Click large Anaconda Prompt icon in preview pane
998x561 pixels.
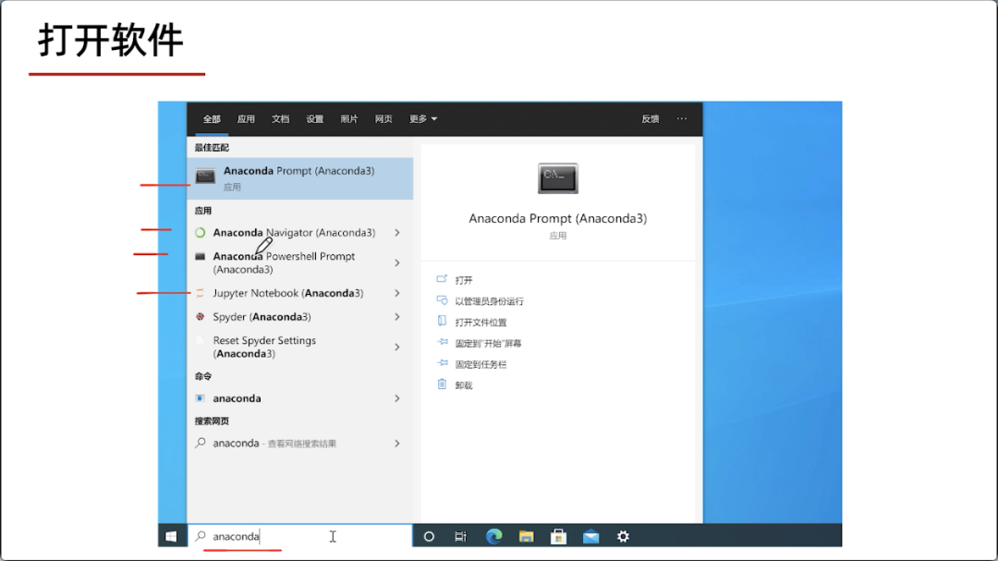click(557, 178)
